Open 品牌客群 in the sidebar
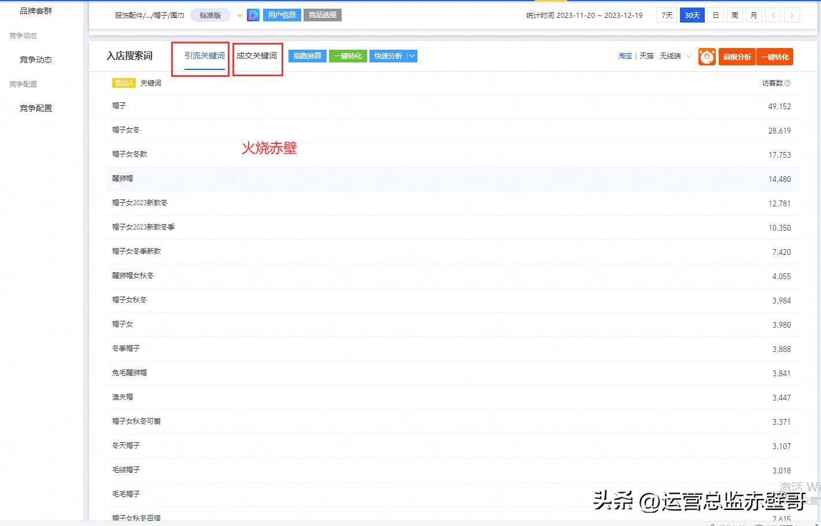 36,11
